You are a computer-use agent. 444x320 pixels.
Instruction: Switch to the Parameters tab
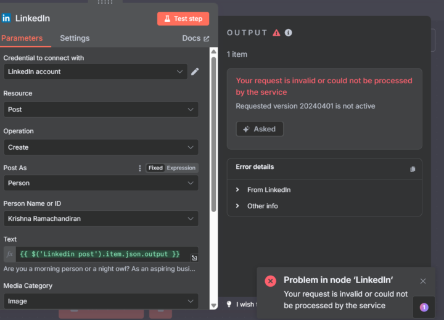22,38
